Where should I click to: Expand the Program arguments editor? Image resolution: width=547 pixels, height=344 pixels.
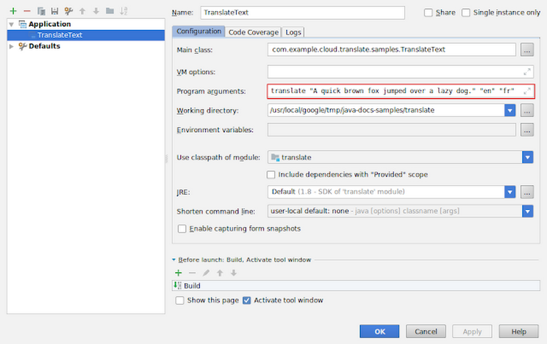(527, 91)
